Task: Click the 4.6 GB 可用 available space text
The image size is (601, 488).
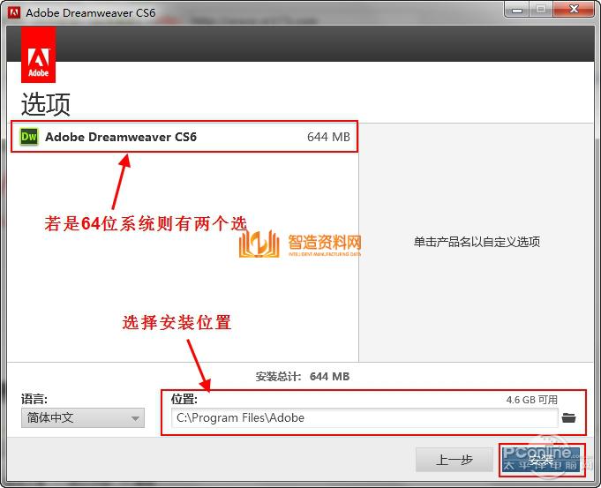Action: [531, 400]
